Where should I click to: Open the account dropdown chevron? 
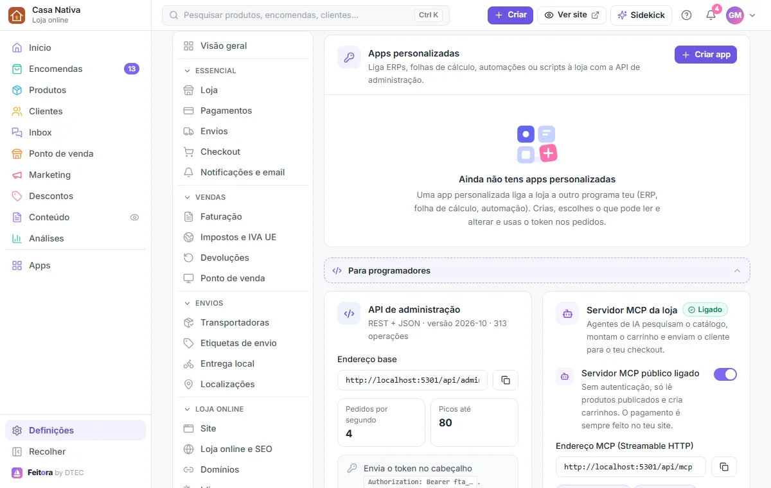tap(752, 15)
